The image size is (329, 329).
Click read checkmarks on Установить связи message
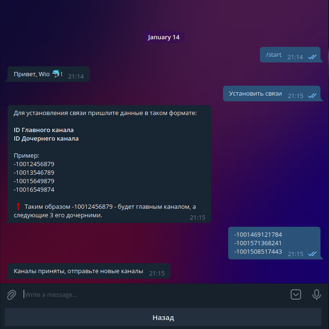click(x=312, y=96)
